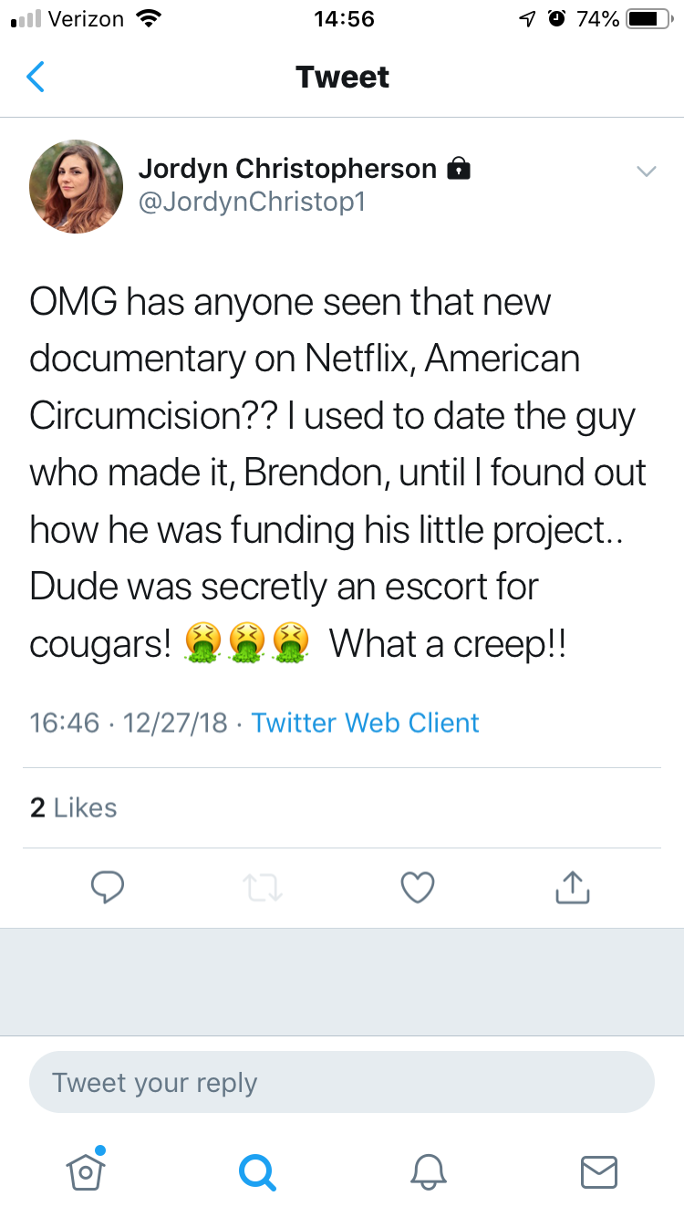Open the Home tab birdhouse icon
This screenshot has height=1217, width=684.
[86, 1170]
